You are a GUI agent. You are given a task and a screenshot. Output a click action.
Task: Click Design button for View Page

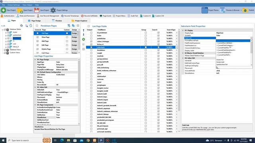75,37
